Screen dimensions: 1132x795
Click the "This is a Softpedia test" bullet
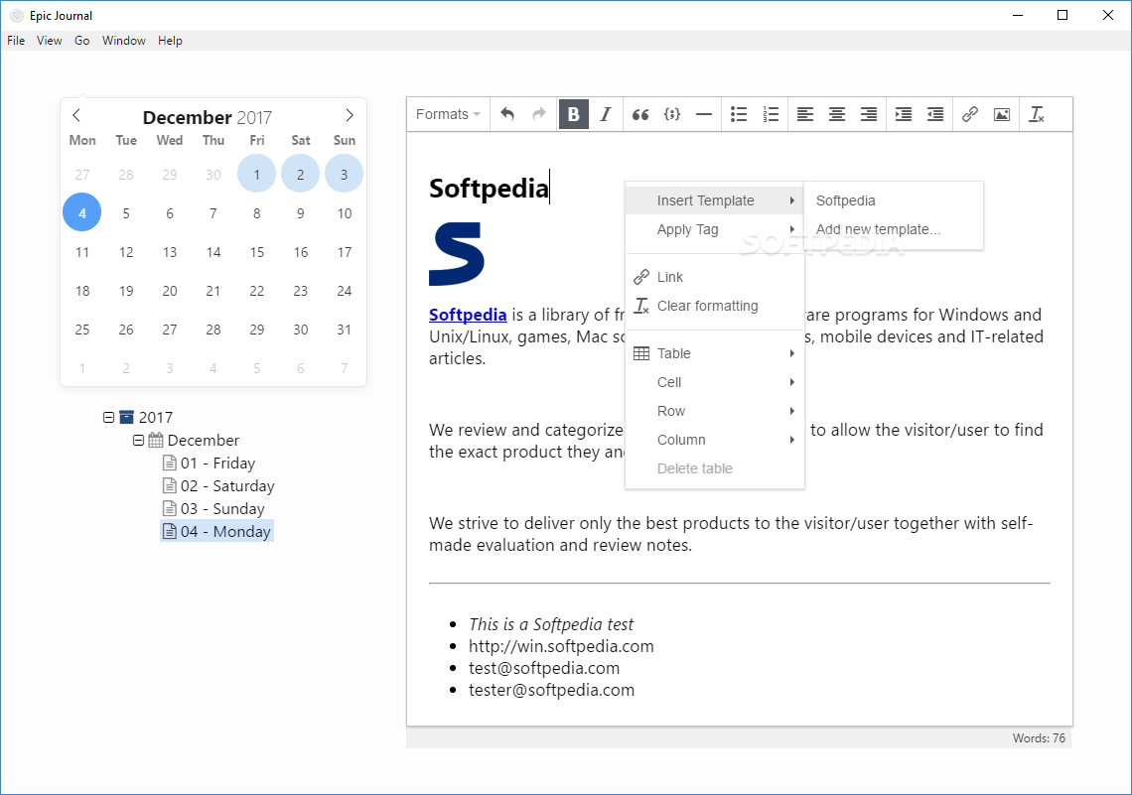point(551,624)
